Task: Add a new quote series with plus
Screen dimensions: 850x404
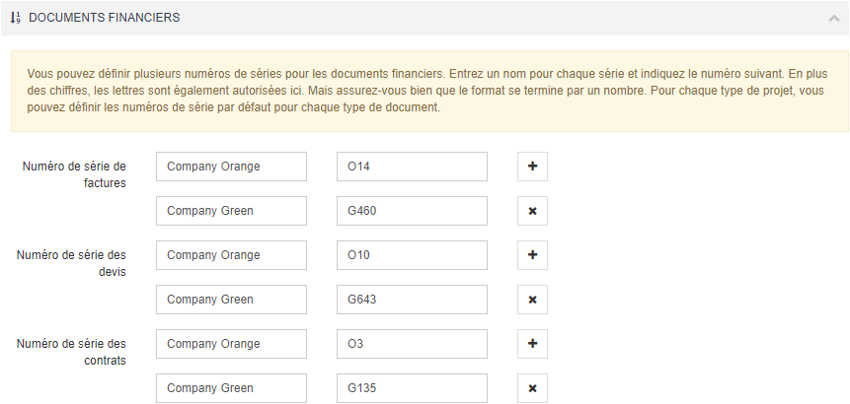Action: pos(532,255)
